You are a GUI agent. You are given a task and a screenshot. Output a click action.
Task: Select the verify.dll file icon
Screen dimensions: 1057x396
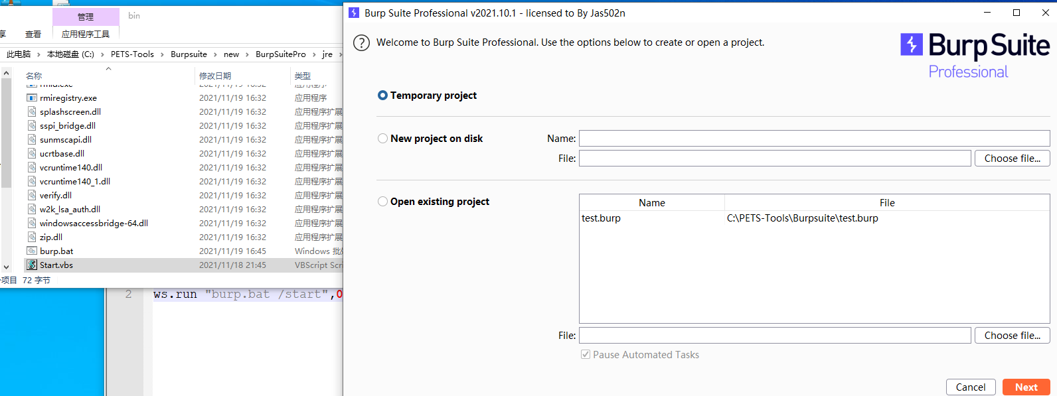pyautogui.click(x=32, y=196)
